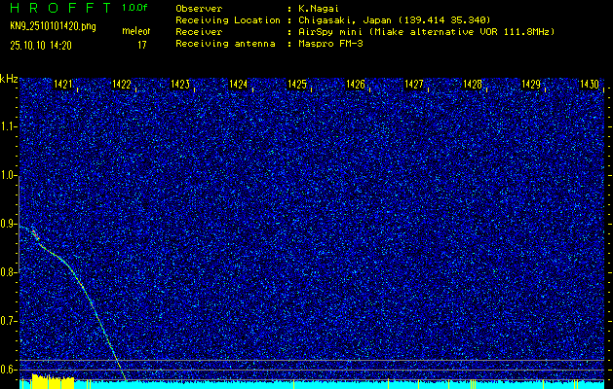Select the 1425 time marker

pyautogui.click(x=297, y=85)
